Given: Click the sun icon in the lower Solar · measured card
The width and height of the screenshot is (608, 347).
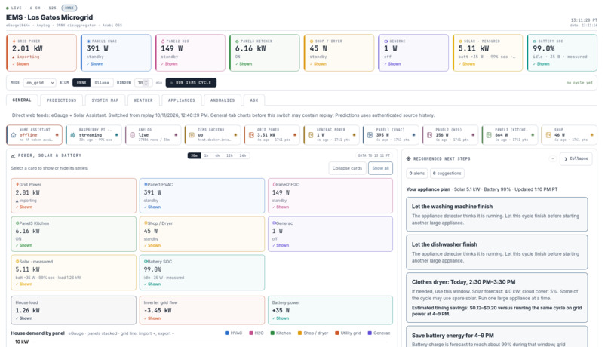Looking at the screenshot, I should click(x=17, y=262).
